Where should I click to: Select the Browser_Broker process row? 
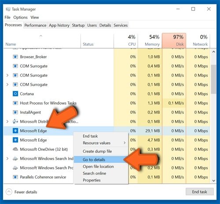coord(107,57)
